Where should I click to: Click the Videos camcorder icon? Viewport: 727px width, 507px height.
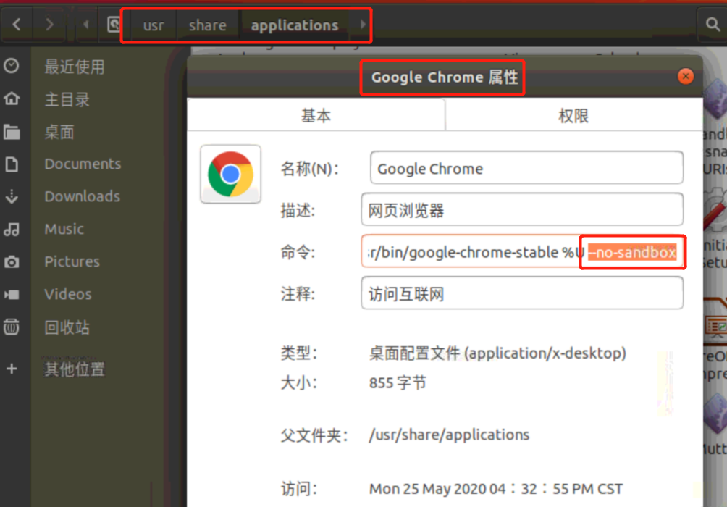point(12,295)
